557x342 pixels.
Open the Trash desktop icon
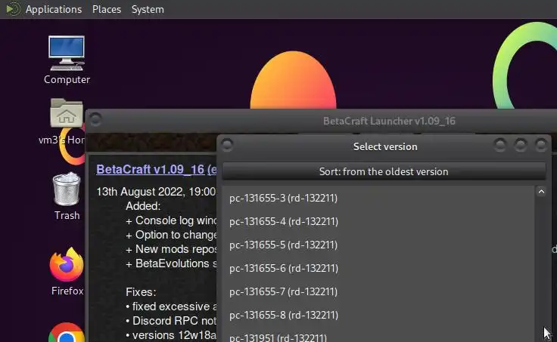(x=67, y=196)
